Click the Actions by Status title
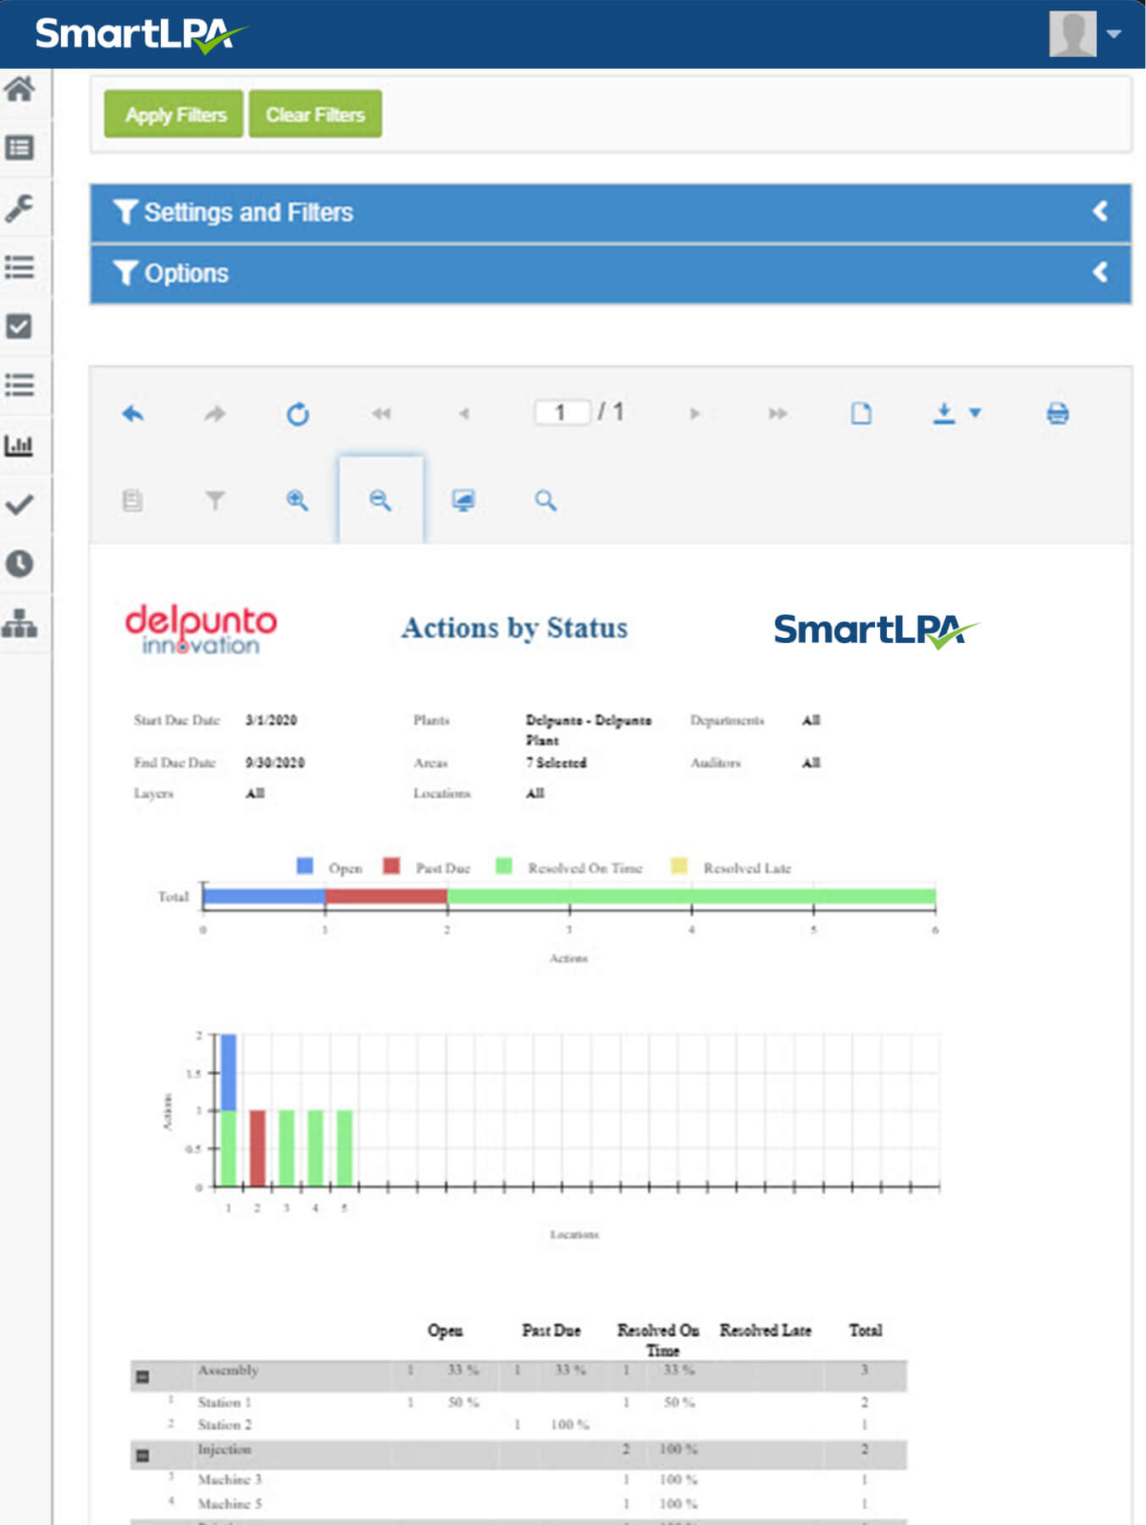 [514, 628]
